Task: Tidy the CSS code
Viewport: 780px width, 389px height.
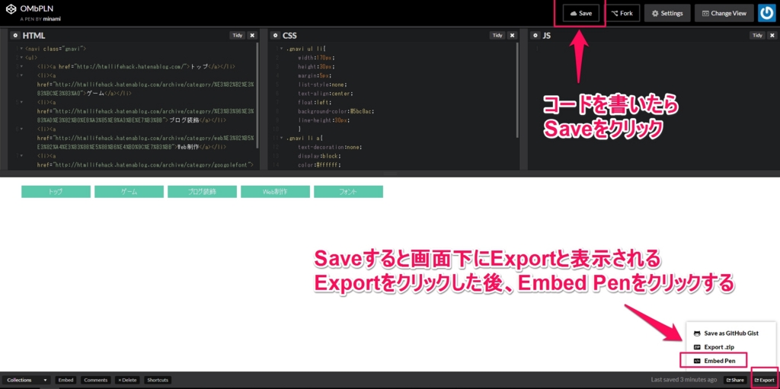Action: coord(497,35)
